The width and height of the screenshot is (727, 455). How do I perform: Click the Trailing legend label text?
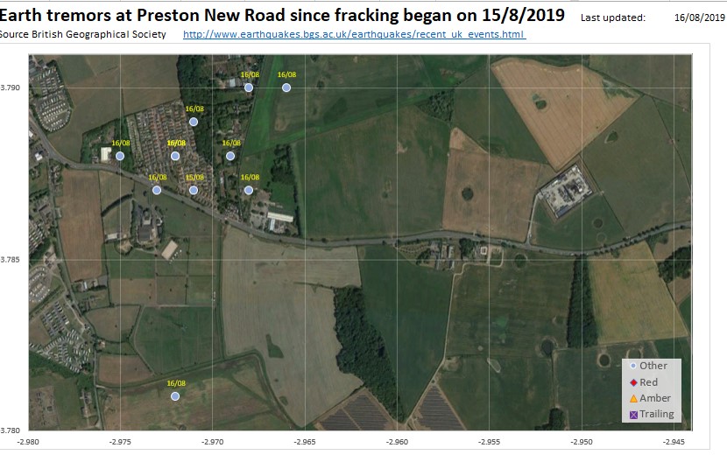point(657,414)
